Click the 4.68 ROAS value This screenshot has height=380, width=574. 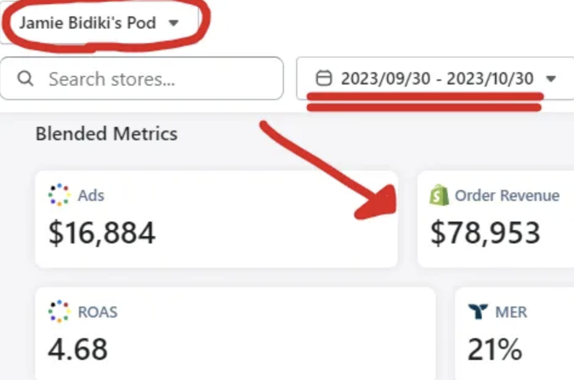pyautogui.click(x=78, y=350)
